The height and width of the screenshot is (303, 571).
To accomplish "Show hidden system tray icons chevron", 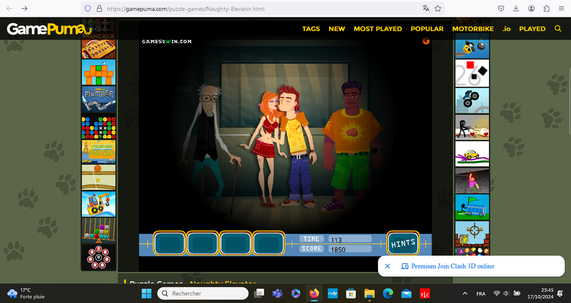I will click(x=465, y=294).
